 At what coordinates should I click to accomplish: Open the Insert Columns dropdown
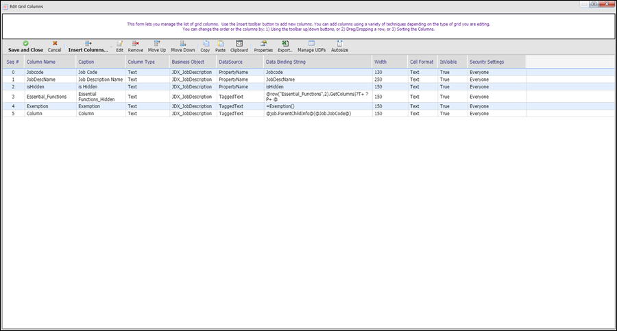88,47
